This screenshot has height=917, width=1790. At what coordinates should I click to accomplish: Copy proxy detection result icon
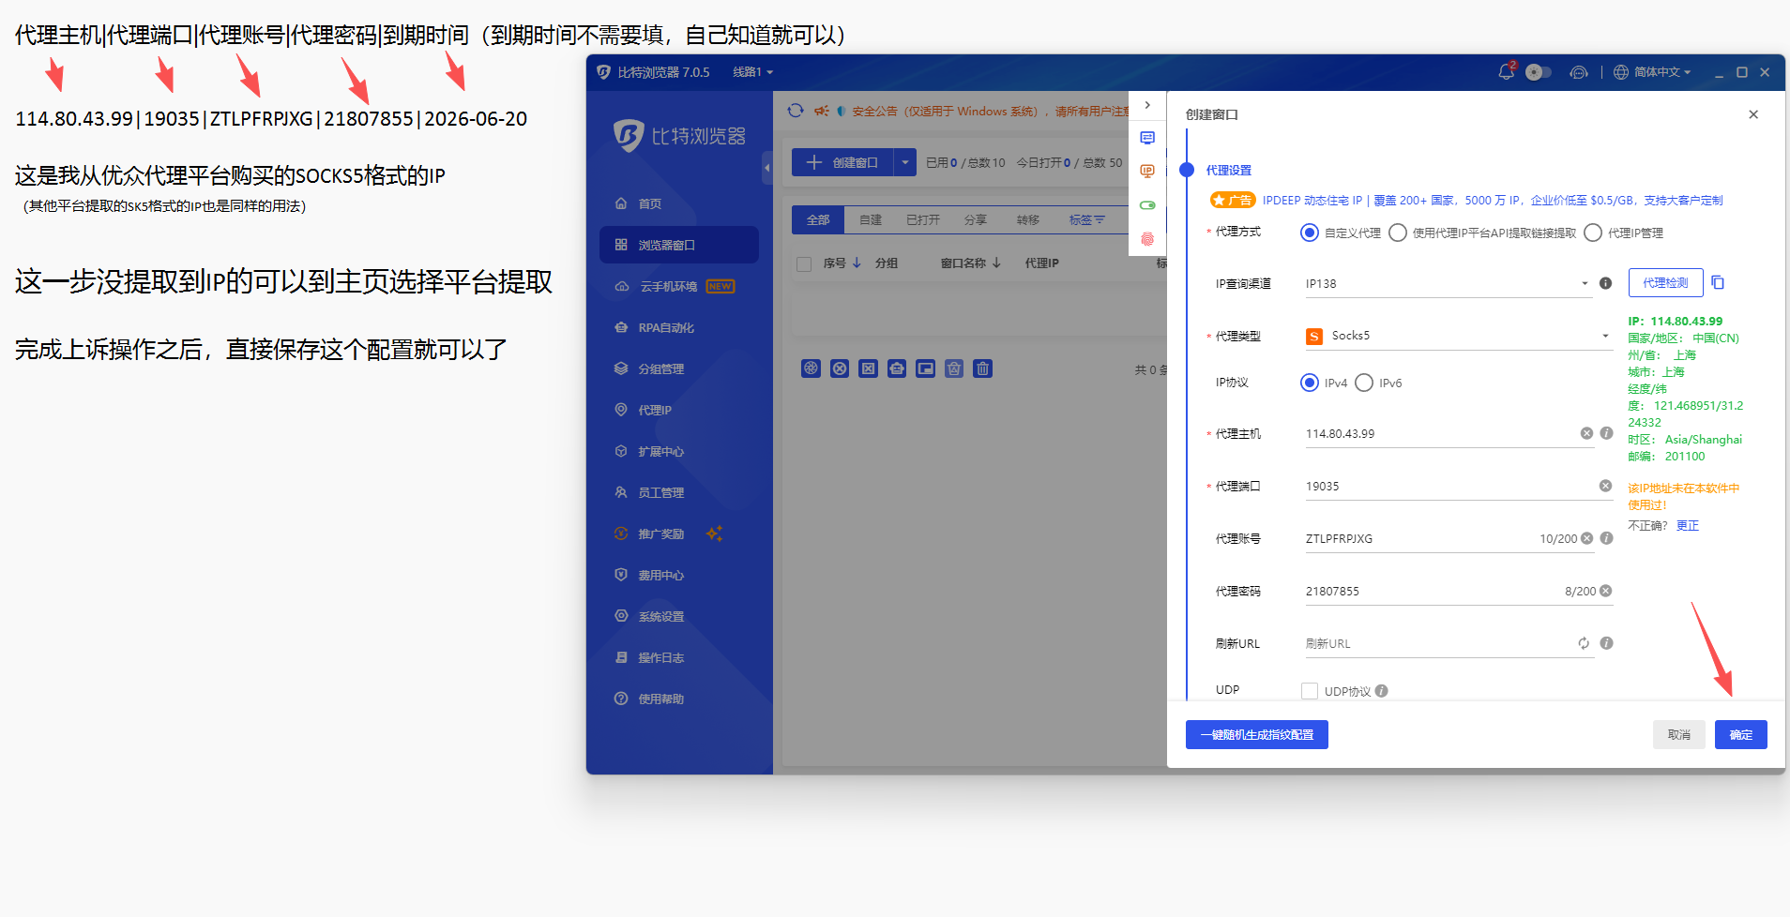click(x=1718, y=282)
